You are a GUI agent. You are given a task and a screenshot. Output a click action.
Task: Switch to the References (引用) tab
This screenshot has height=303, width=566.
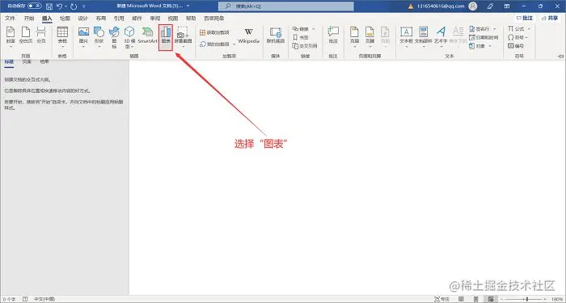click(119, 18)
